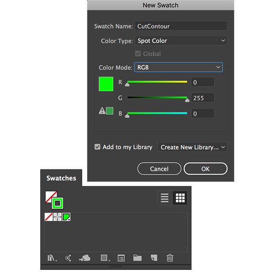Click the swatch list scroll down arrow
The height and width of the screenshot is (273, 274).
pos(183,247)
